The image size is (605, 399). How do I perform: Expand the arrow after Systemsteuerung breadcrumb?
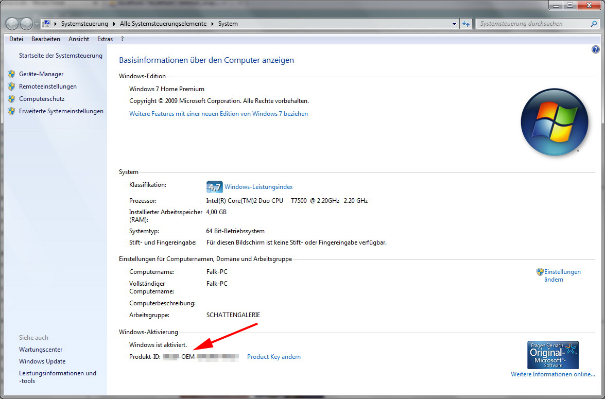pyautogui.click(x=114, y=24)
